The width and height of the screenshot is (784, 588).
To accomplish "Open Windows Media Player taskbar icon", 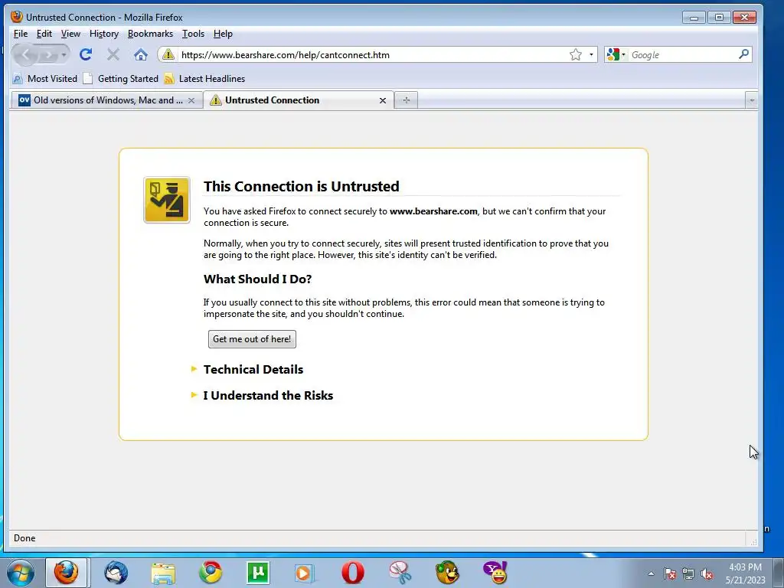I will coord(304,573).
